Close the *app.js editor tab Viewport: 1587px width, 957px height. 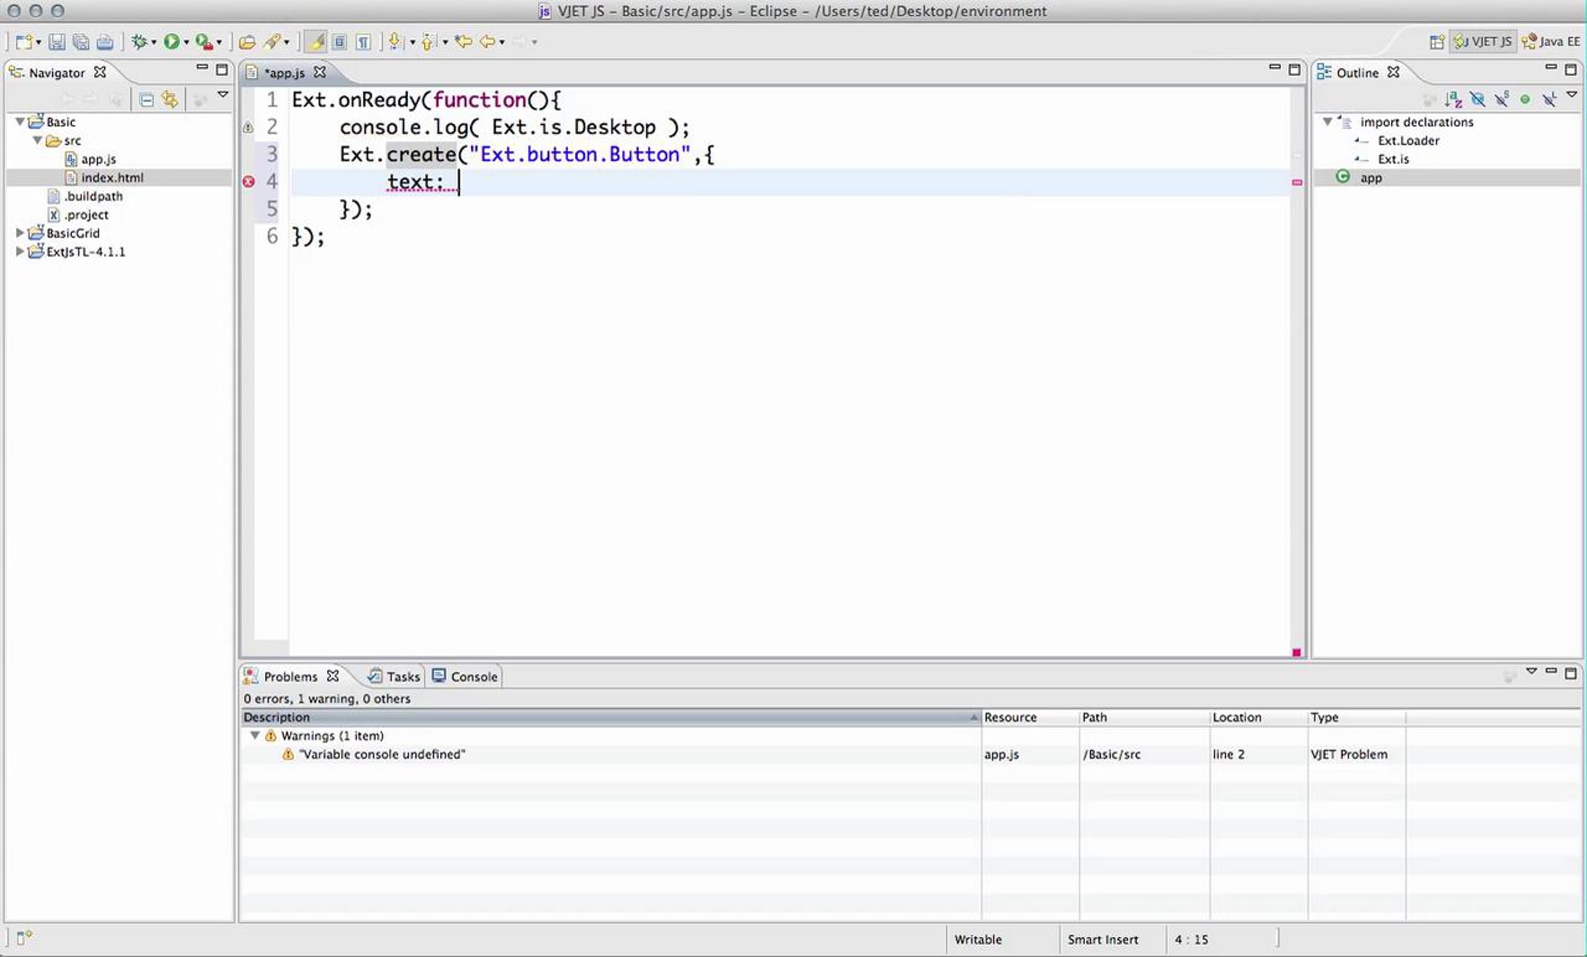pos(320,72)
